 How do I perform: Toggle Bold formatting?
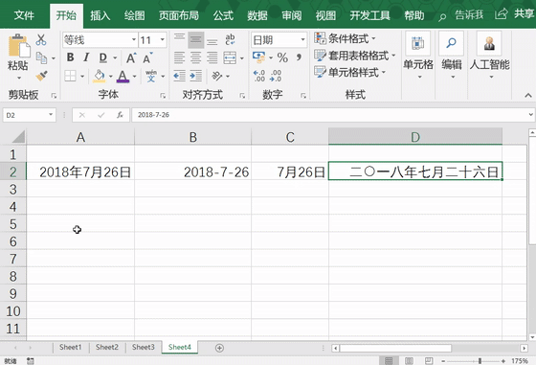click(71, 57)
